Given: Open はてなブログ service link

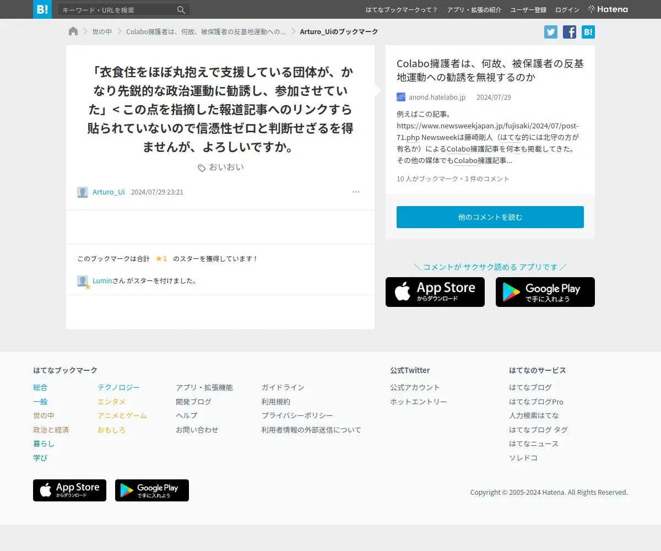Looking at the screenshot, I should tap(530, 387).
